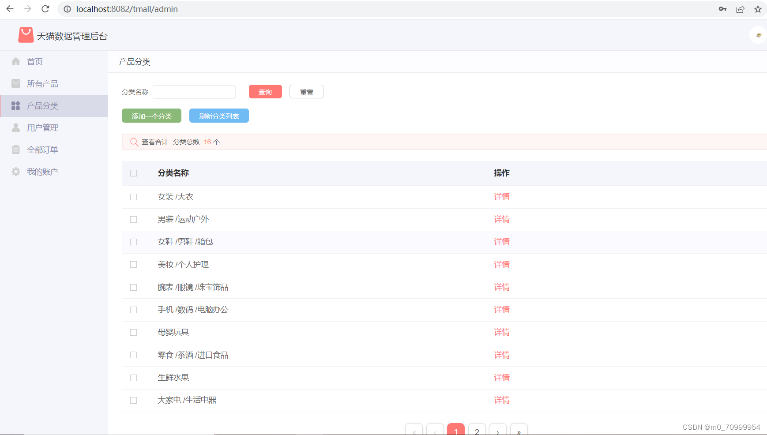Click the person icon beside 用户管理

point(16,127)
